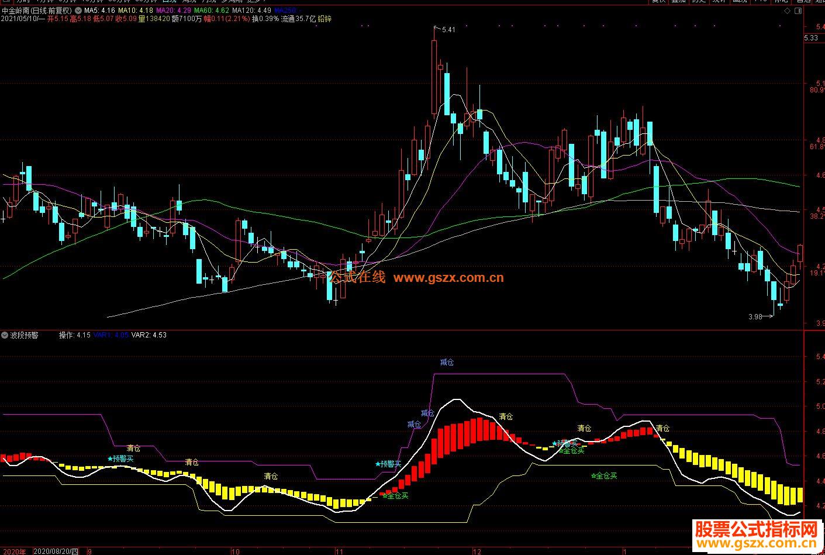825x555 pixels.
Task: Select the MA5: 4.16 indicator label
Action: tap(99, 11)
